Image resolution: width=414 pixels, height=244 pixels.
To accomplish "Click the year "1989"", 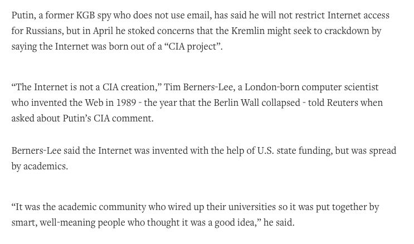I will (x=126, y=103).
